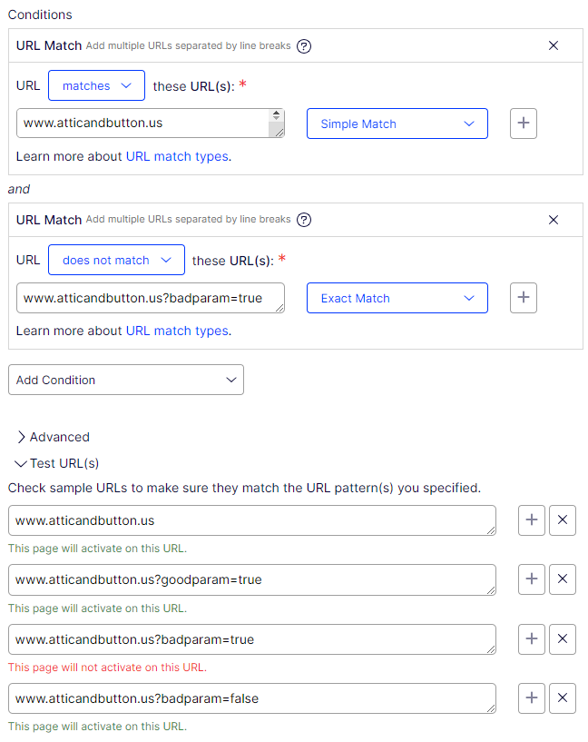
Task: Click plus button beside Exact Match dropdown
Action: point(524,298)
